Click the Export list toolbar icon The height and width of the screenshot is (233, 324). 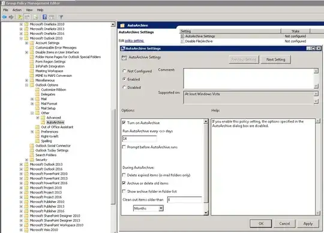pos(35,17)
